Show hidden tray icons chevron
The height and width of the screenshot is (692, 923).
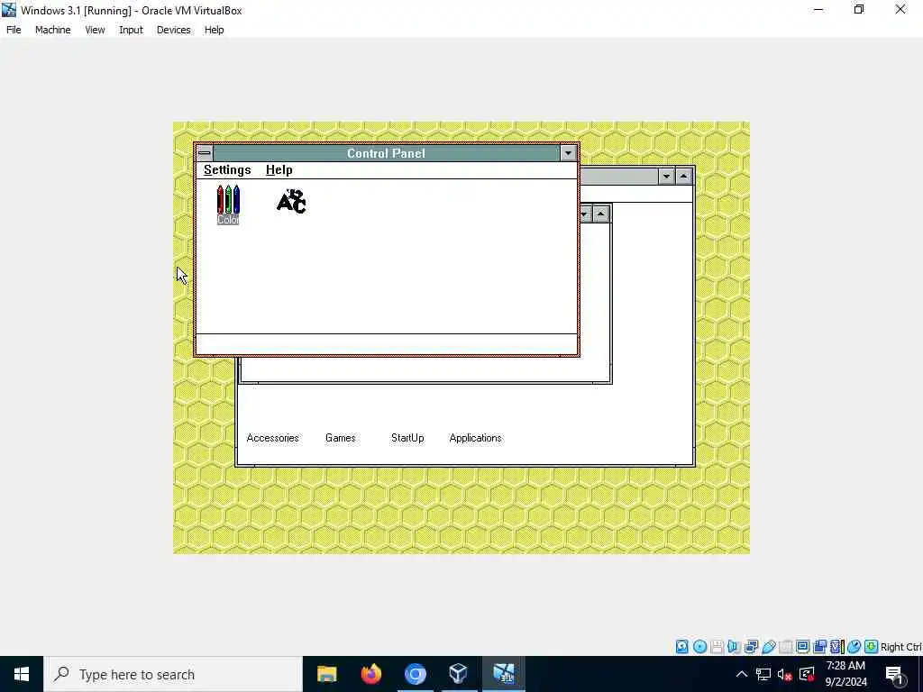(742, 674)
